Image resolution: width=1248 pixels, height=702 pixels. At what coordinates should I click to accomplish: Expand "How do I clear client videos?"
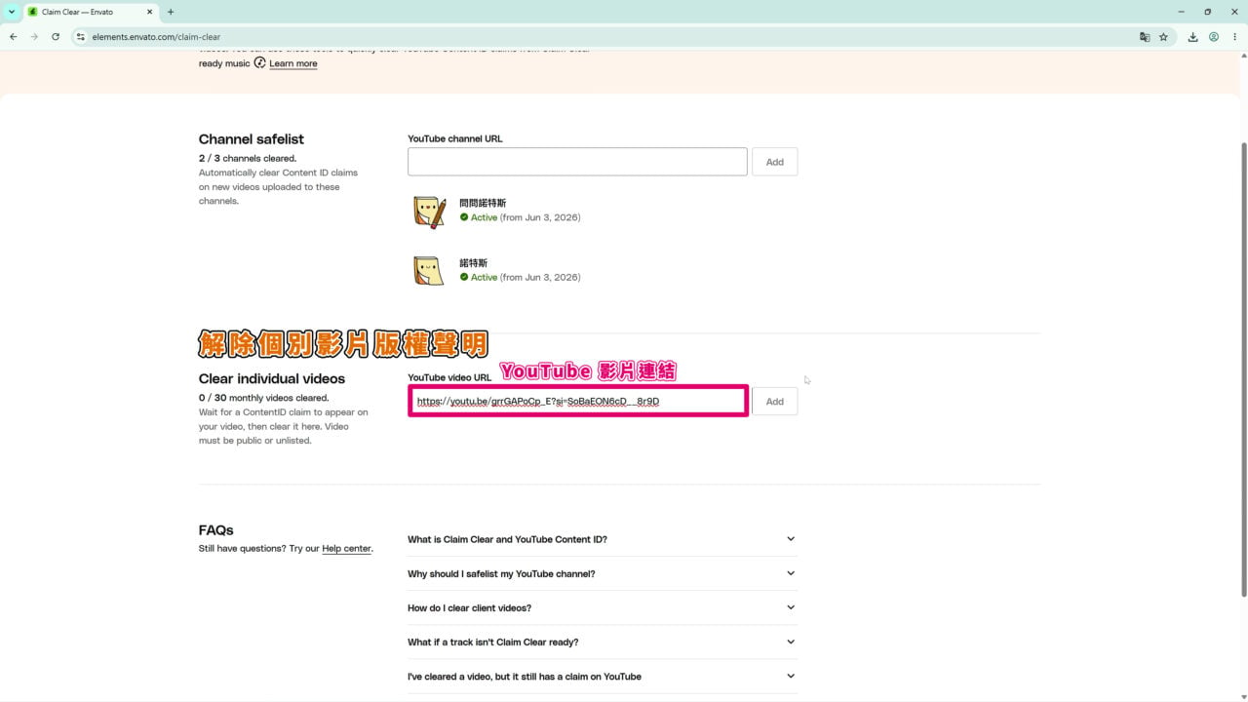(x=603, y=607)
